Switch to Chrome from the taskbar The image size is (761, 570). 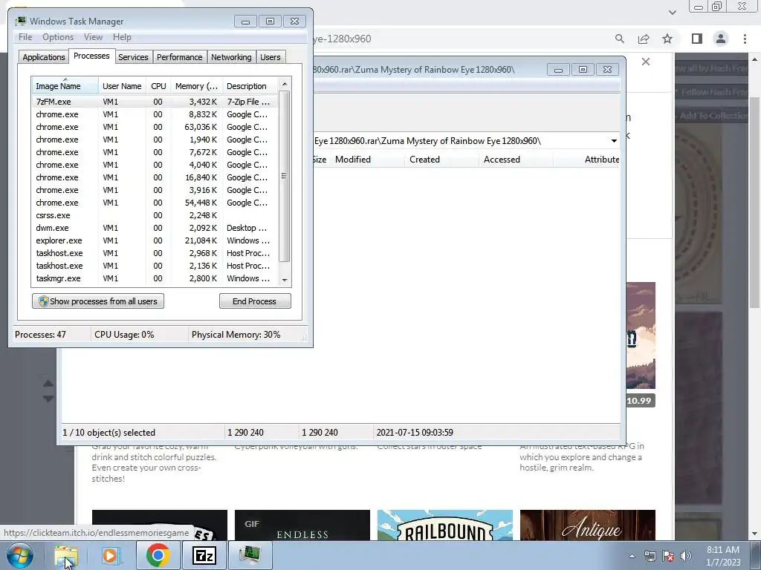point(158,555)
